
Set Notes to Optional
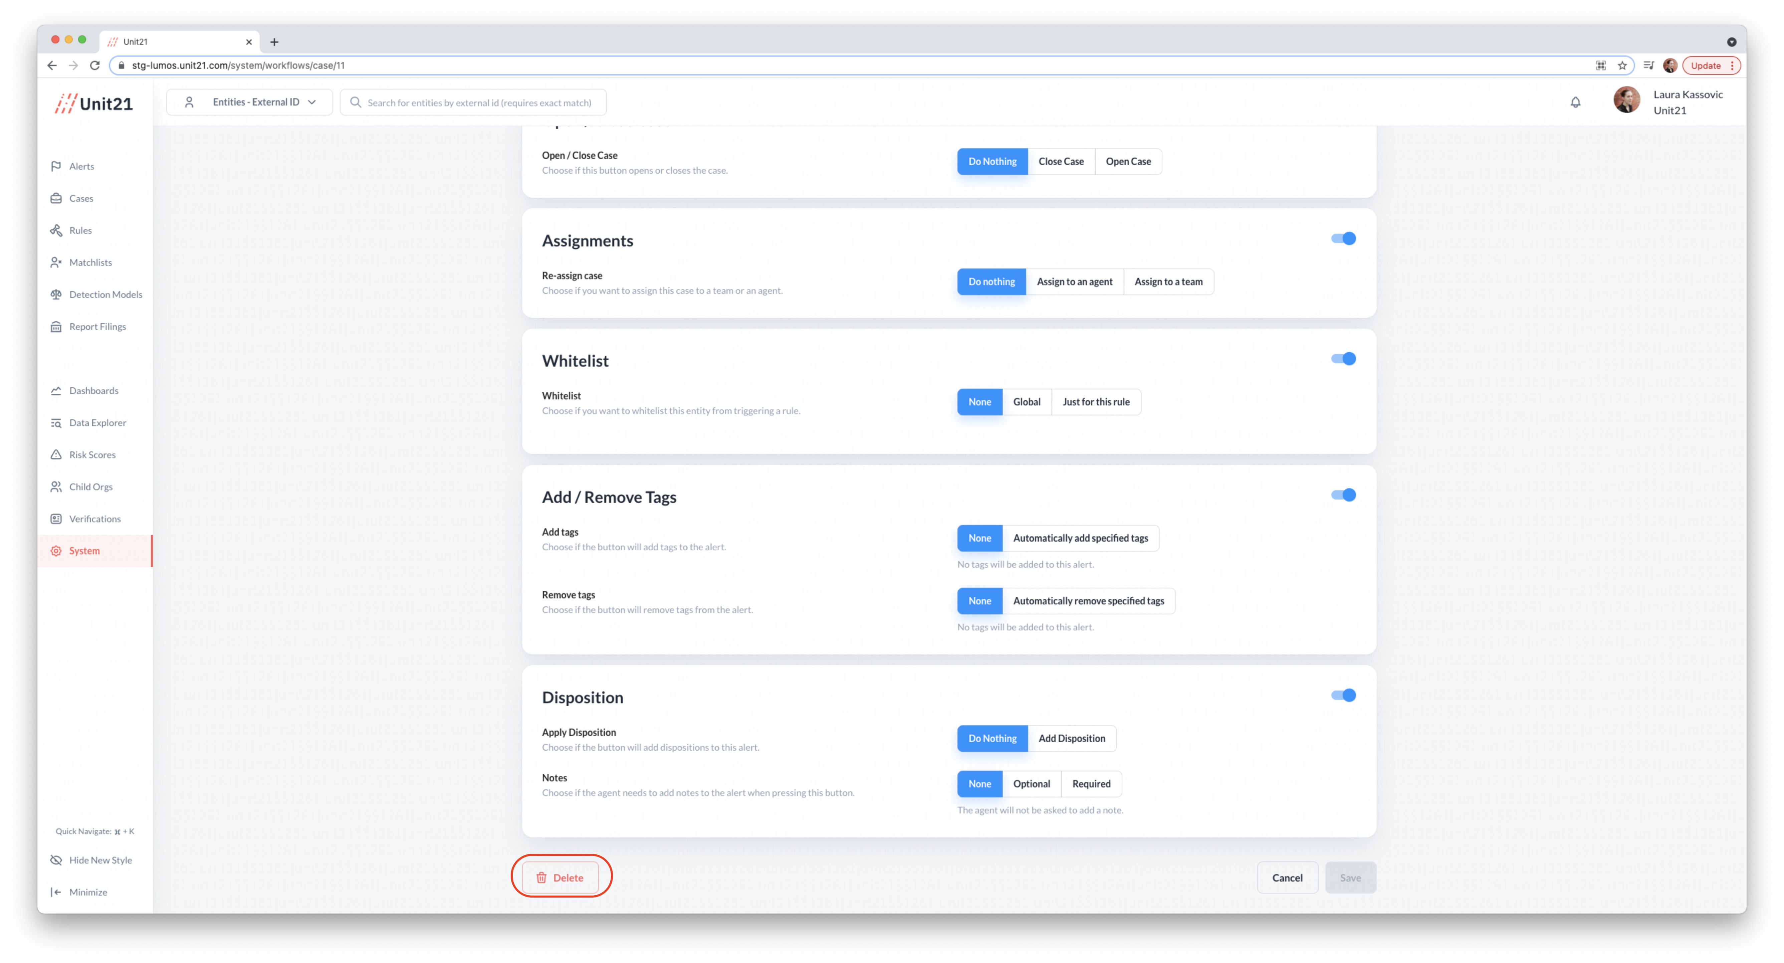coord(1031,784)
